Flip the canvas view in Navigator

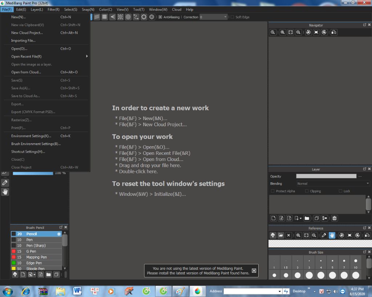coord(334,32)
